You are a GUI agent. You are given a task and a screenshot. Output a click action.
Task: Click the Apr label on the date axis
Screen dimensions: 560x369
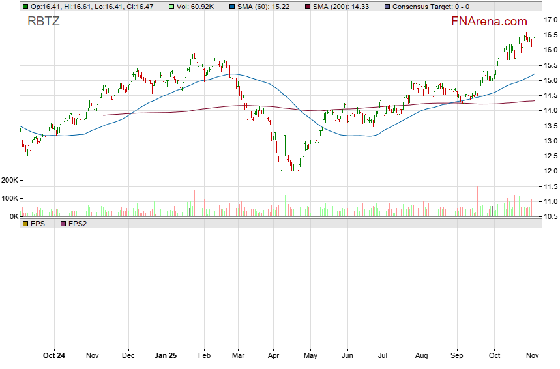pyautogui.click(x=273, y=356)
